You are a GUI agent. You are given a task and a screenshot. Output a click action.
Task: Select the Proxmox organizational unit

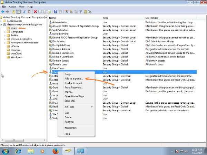click(x=16, y=50)
